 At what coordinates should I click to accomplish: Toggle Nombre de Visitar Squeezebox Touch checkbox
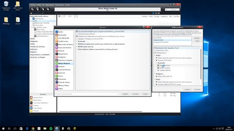point(155,48)
